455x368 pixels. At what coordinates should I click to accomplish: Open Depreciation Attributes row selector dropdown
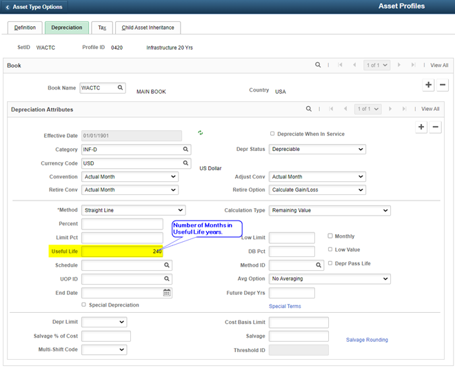367,109
